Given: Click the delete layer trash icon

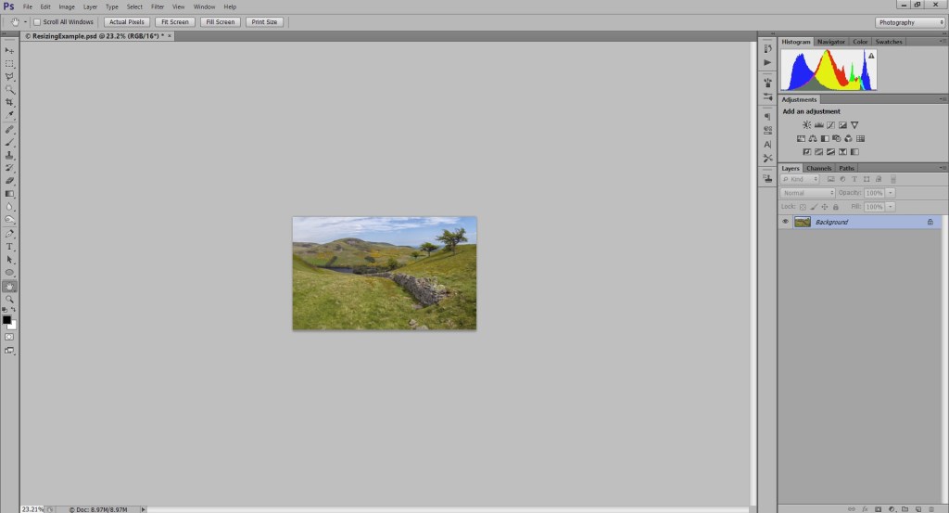Looking at the screenshot, I should coord(931,508).
